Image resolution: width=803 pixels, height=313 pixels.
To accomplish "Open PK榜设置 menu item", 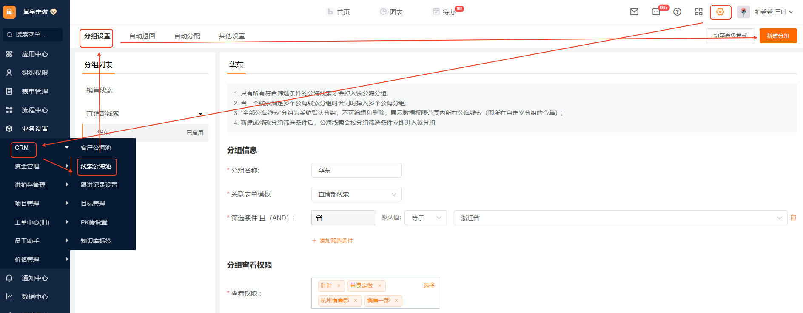I will (x=94, y=222).
